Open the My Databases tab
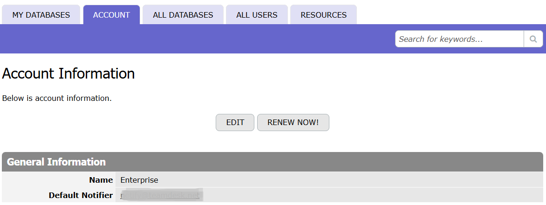 [x=41, y=15]
